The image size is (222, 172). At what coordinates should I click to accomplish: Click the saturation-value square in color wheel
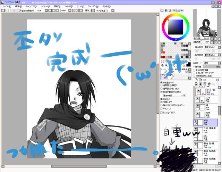[x=176, y=27]
